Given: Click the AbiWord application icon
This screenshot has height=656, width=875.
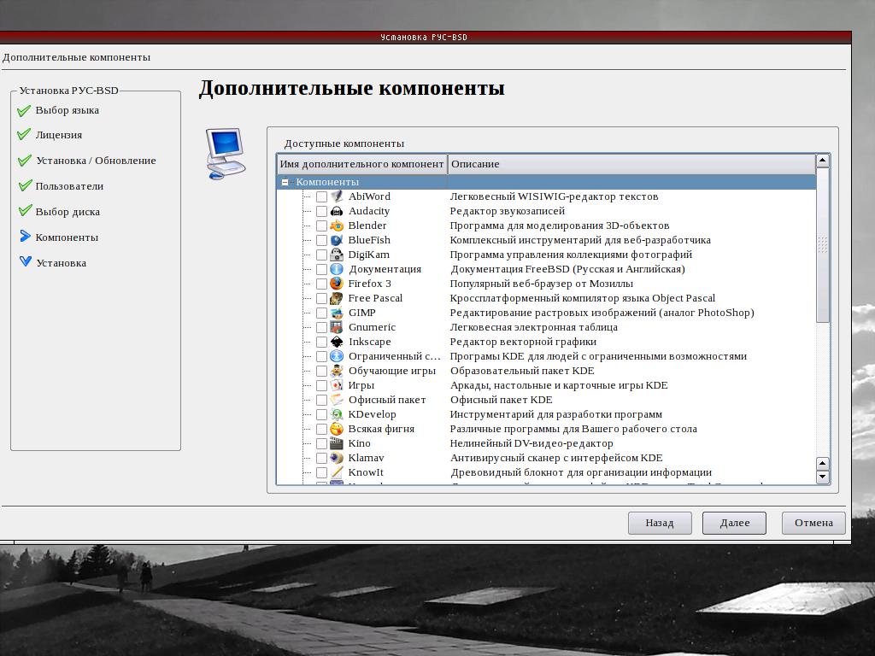Looking at the screenshot, I should point(337,196).
